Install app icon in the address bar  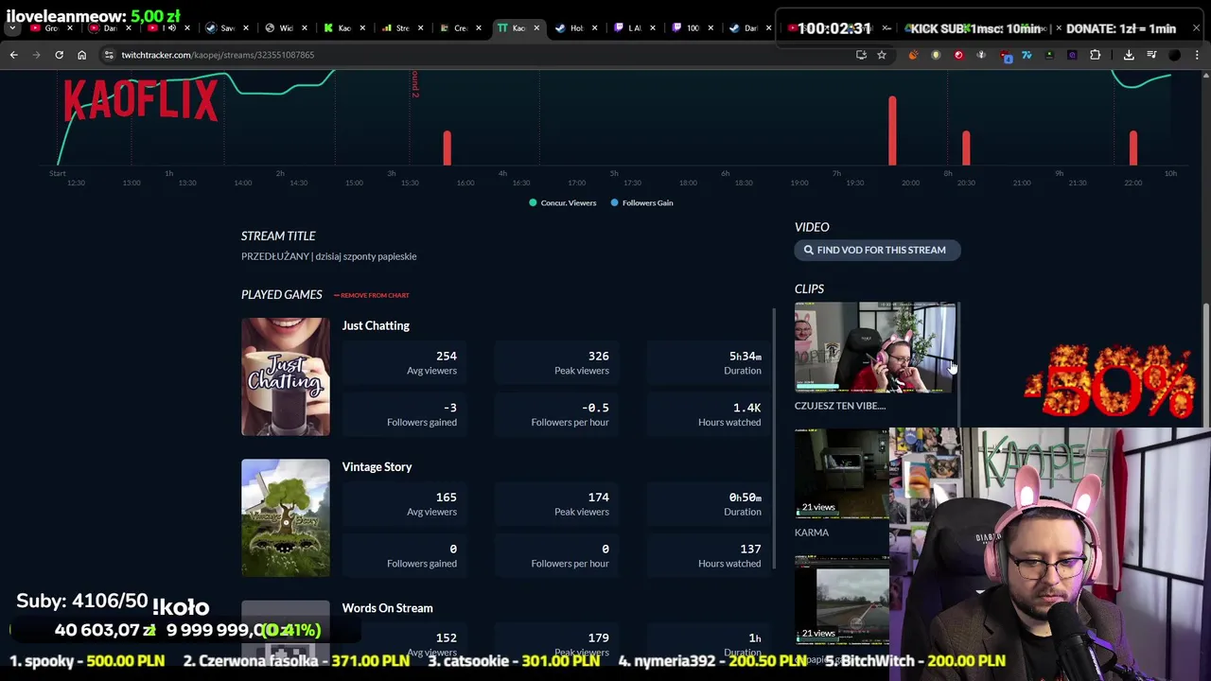(861, 55)
